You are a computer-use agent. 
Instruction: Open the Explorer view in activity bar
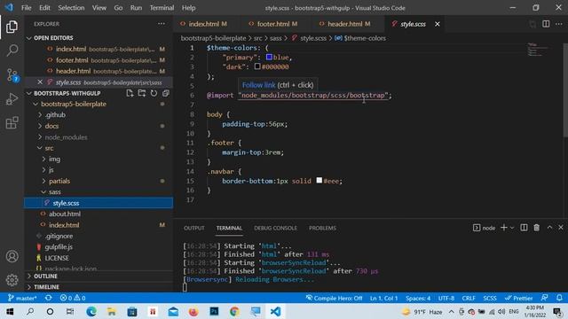12,27
